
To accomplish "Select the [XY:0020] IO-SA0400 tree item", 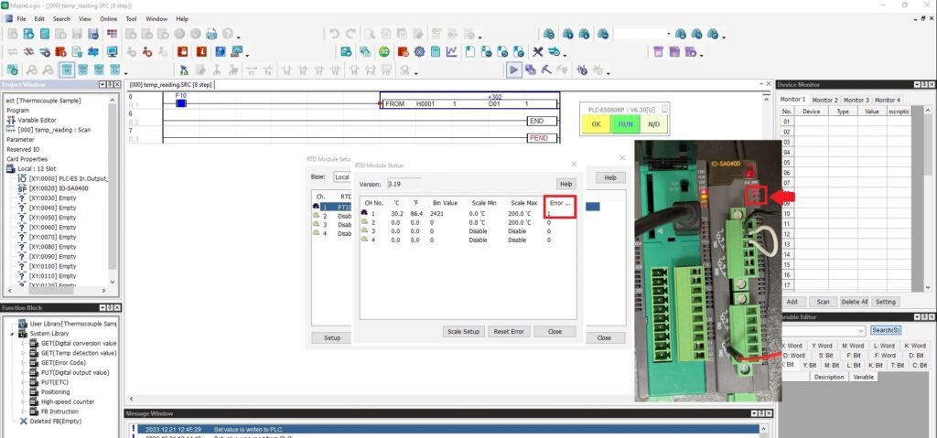I will (x=58, y=188).
